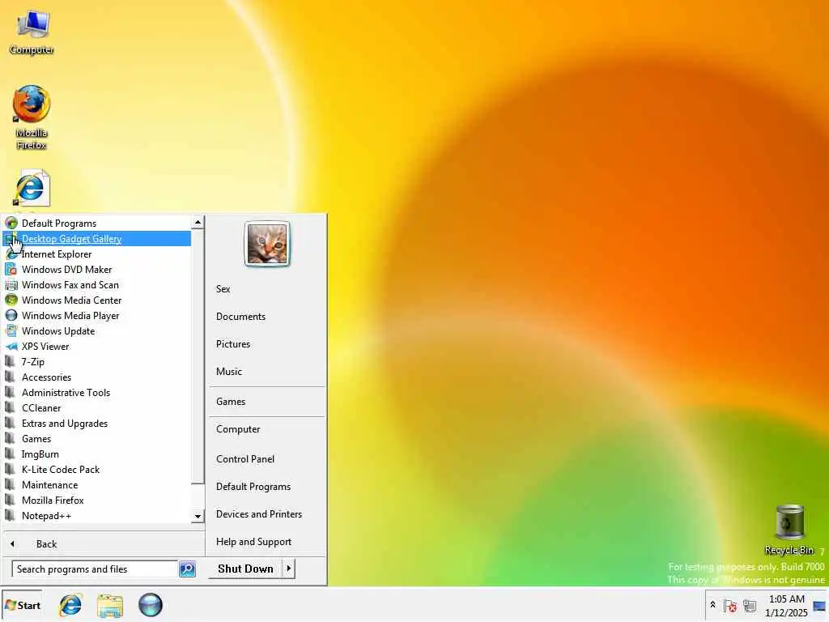This screenshot has width=829, height=622.
Task: Click the Windows Update icon
Action: point(11,330)
